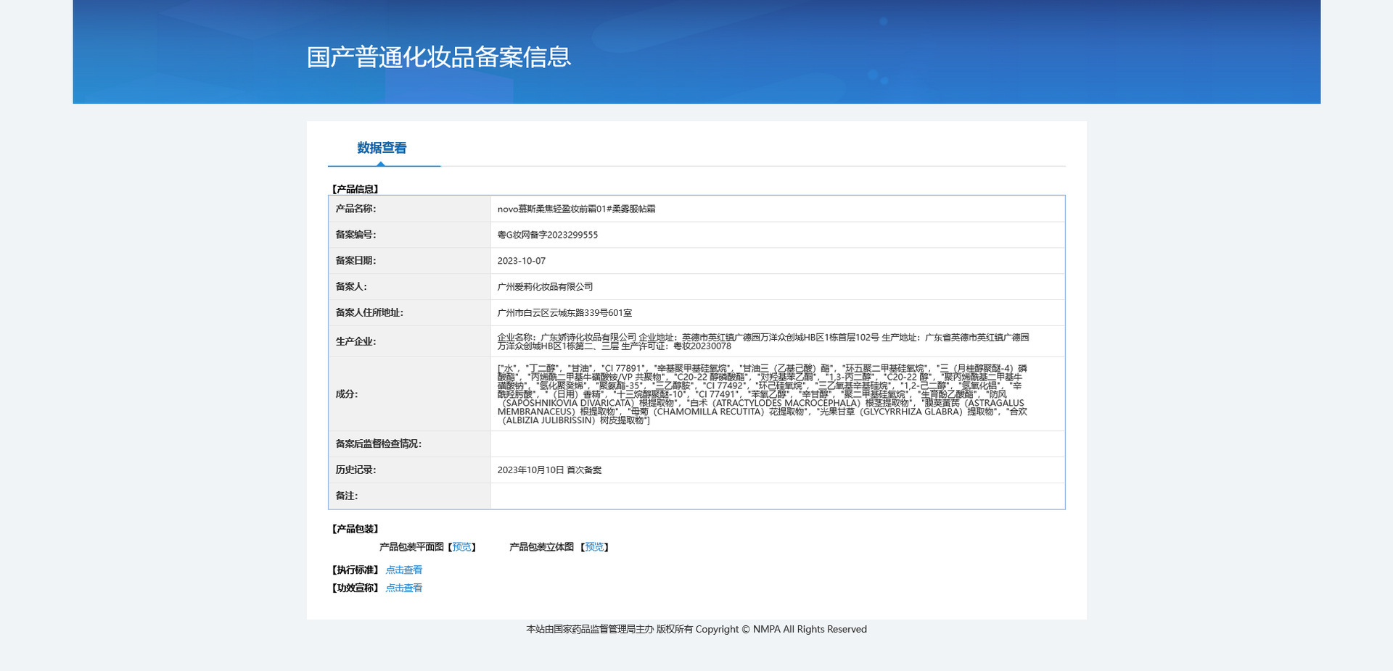Click the NMPA copyright footer text
The height and width of the screenshot is (671, 1393).
(x=696, y=629)
